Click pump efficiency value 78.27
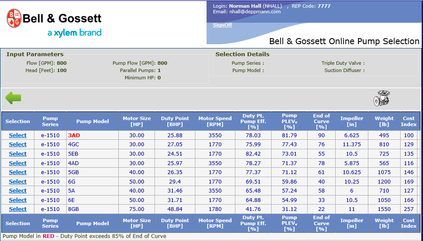This screenshot has width=423, height=241. pos(253,163)
